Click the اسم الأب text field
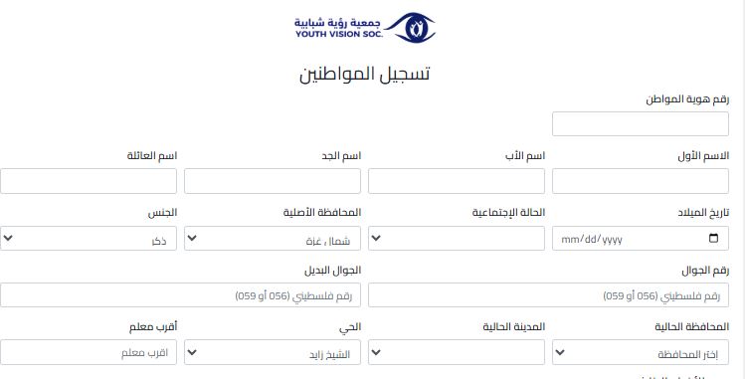The width and height of the screenshot is (745, 379). [457, 181]
